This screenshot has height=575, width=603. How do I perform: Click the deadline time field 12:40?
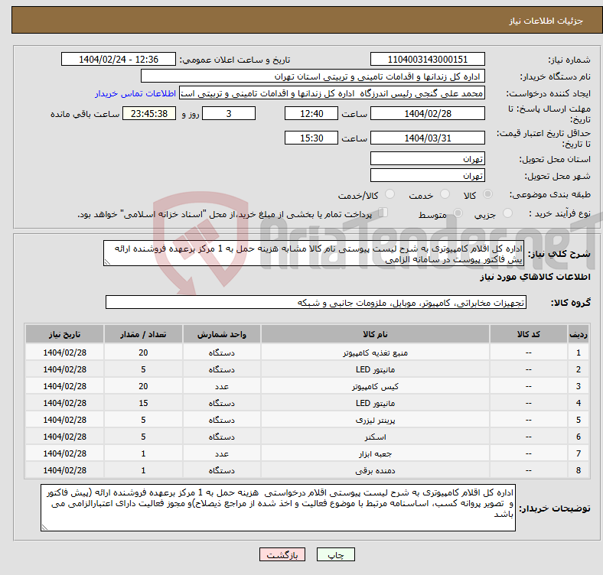tap(311, 113)
